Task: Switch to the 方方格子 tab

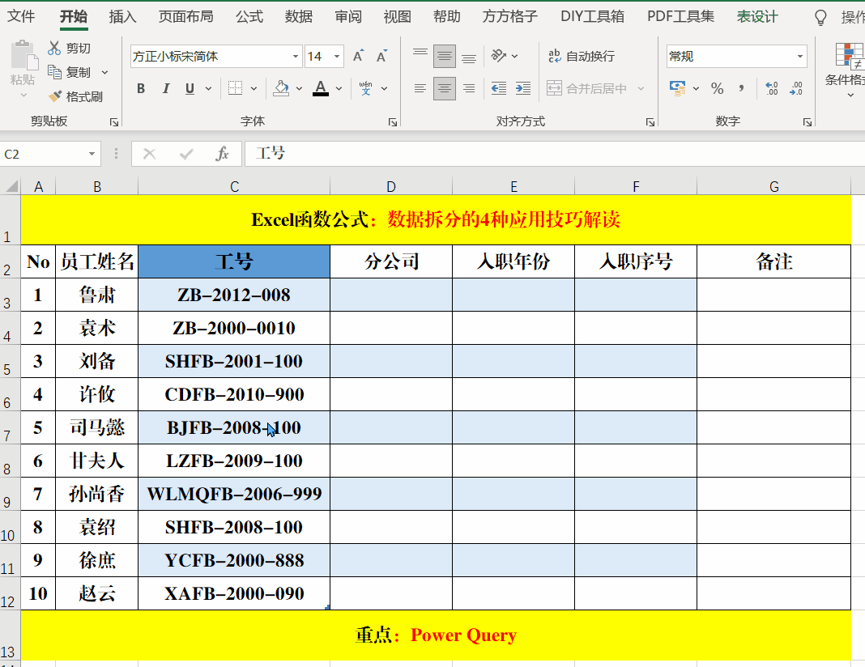Action: click(x=509, y=16)
